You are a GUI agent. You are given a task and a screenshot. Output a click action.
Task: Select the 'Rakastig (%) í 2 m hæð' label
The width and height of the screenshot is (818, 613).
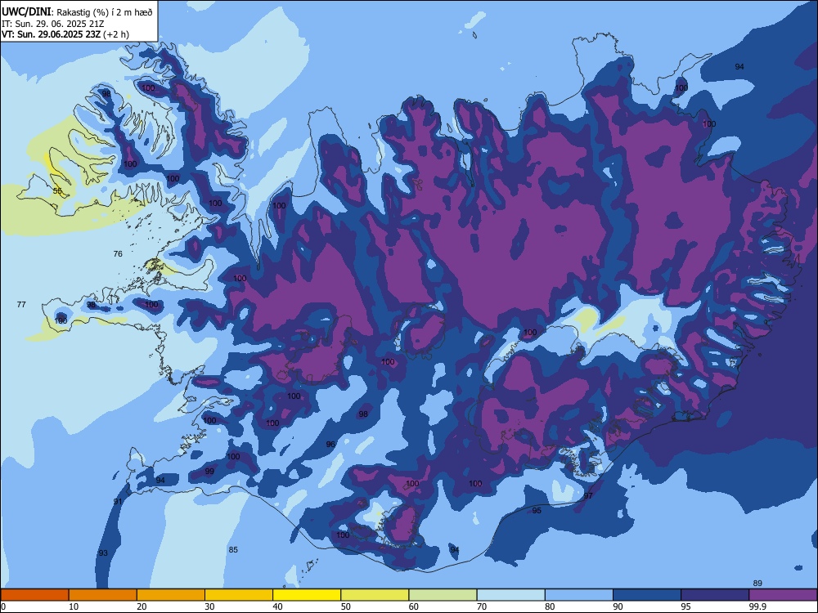tap(105, 12)
